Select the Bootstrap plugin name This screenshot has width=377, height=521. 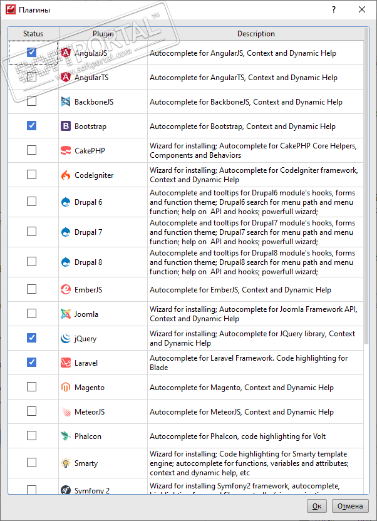[90, 126]
